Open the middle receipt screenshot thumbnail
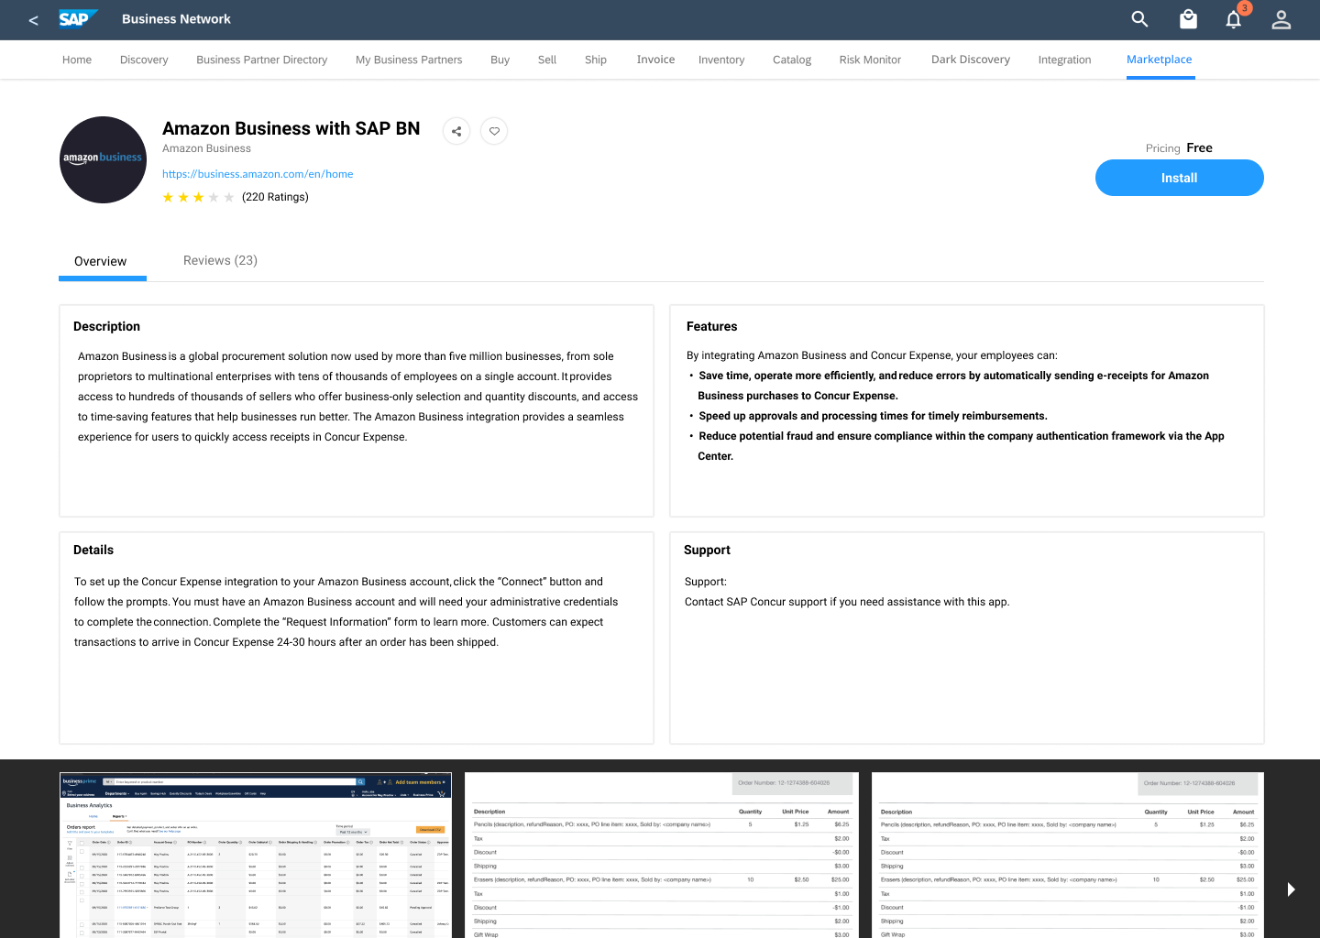 coord(662,855)
